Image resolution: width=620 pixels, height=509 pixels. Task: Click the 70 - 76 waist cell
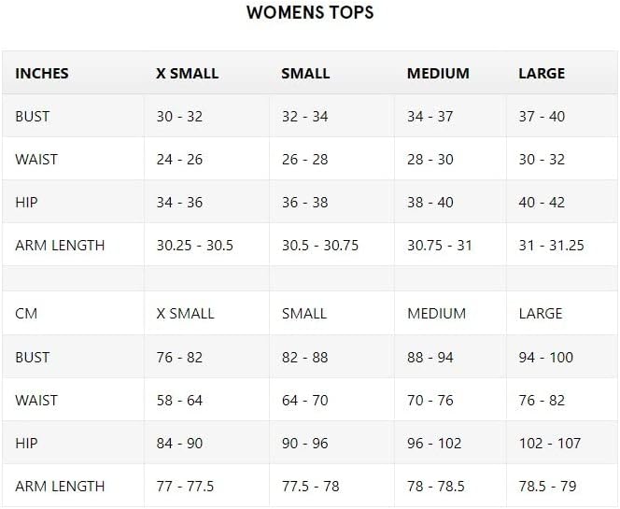[x=450, y=400]
